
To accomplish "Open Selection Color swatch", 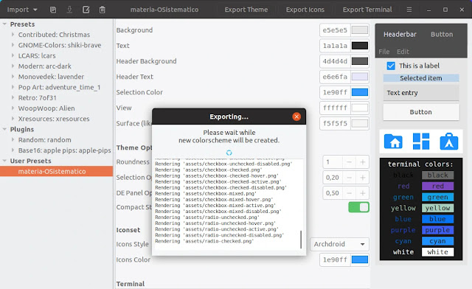I will pos(360,92).
